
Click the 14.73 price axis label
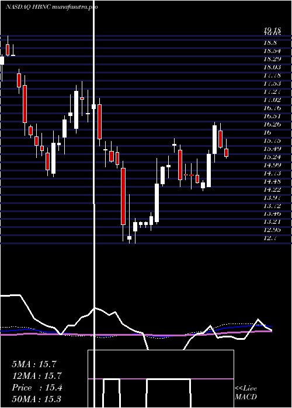[272, 173]
